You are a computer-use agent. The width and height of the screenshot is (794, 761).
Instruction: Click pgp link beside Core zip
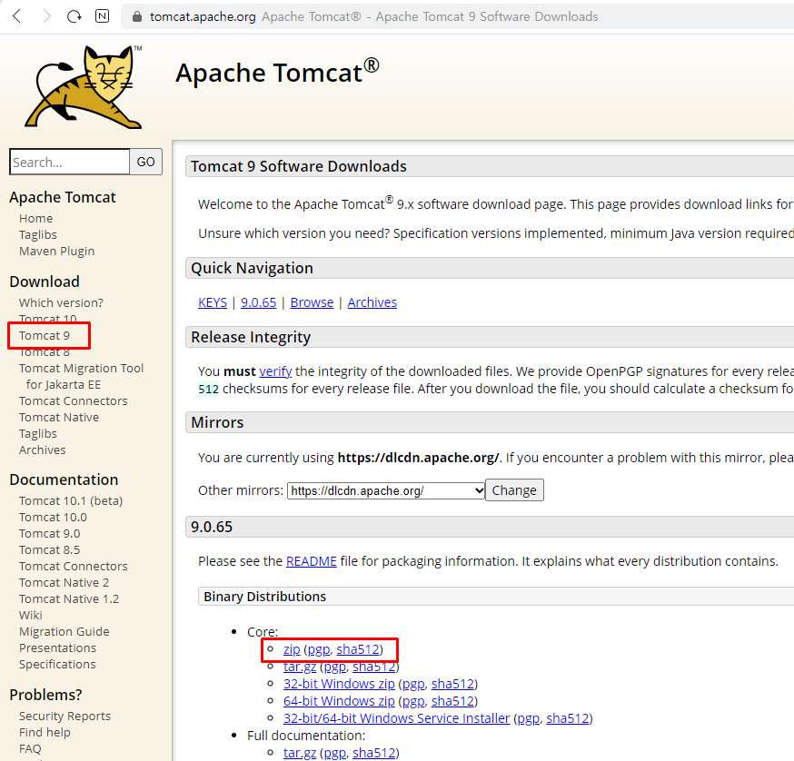coord(319,649)
